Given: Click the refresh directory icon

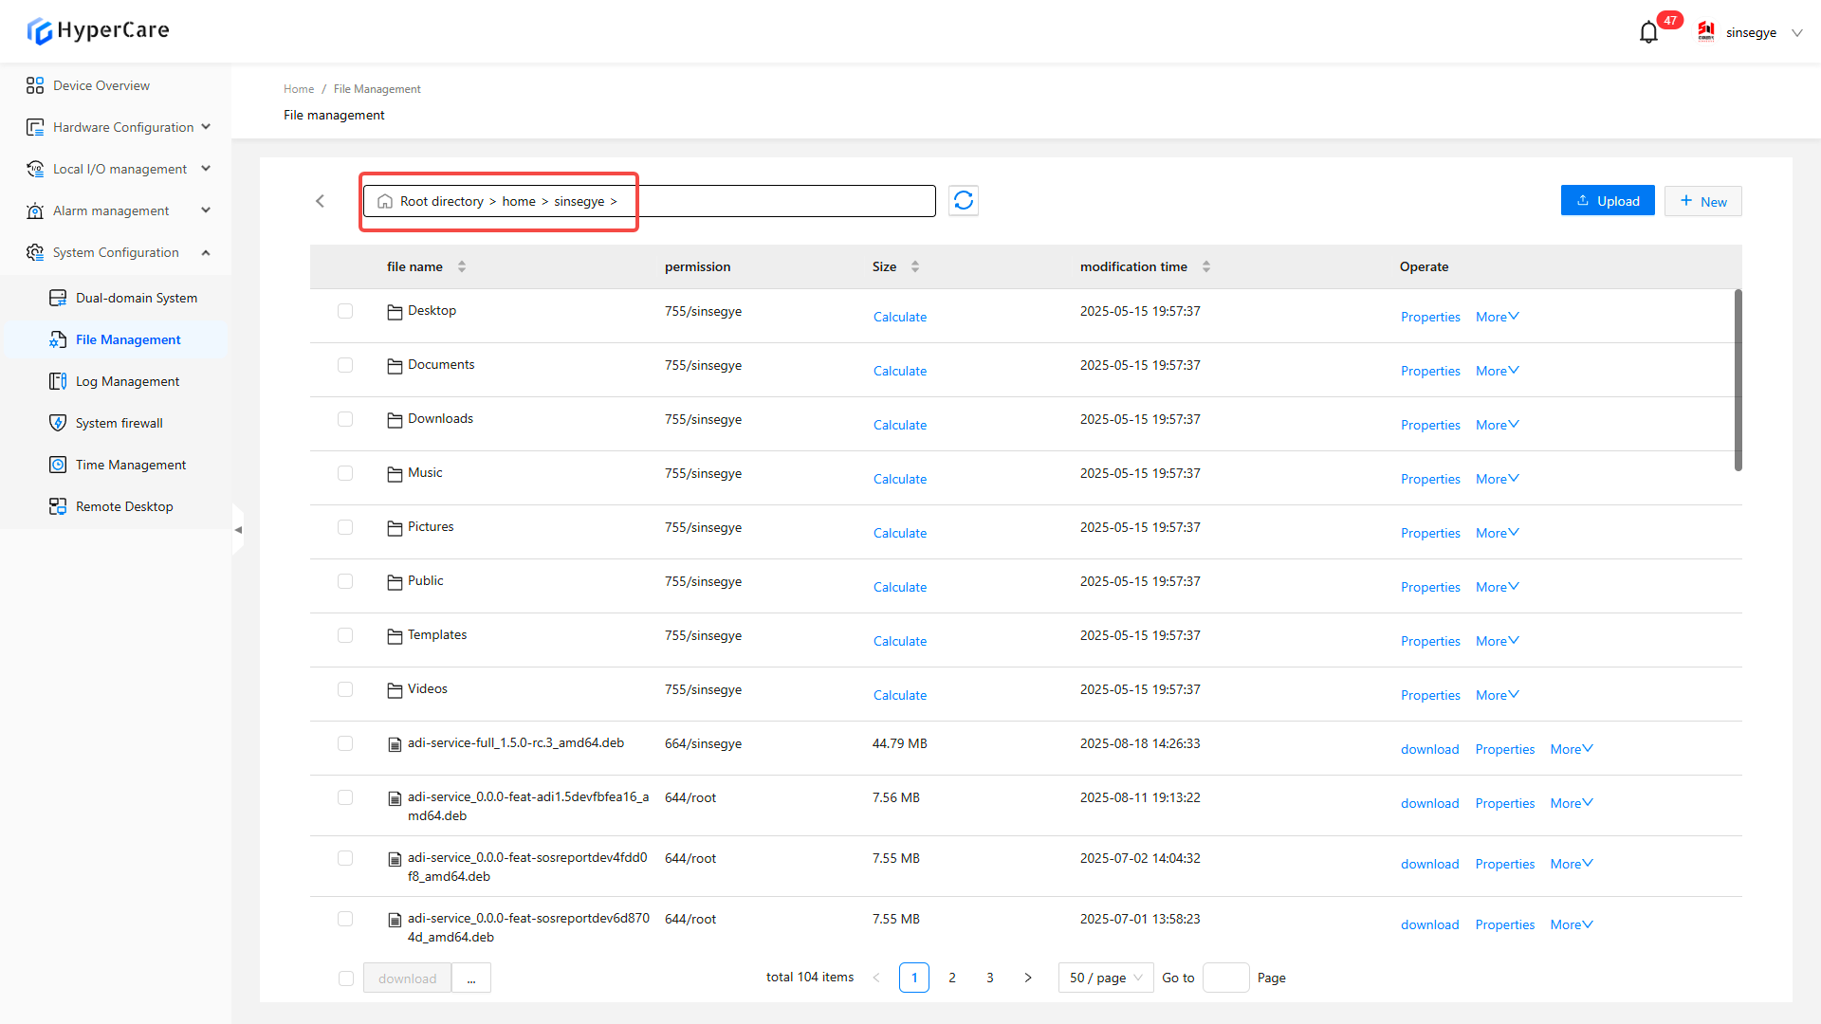Looking at the screenshot, I should (964, 201).
